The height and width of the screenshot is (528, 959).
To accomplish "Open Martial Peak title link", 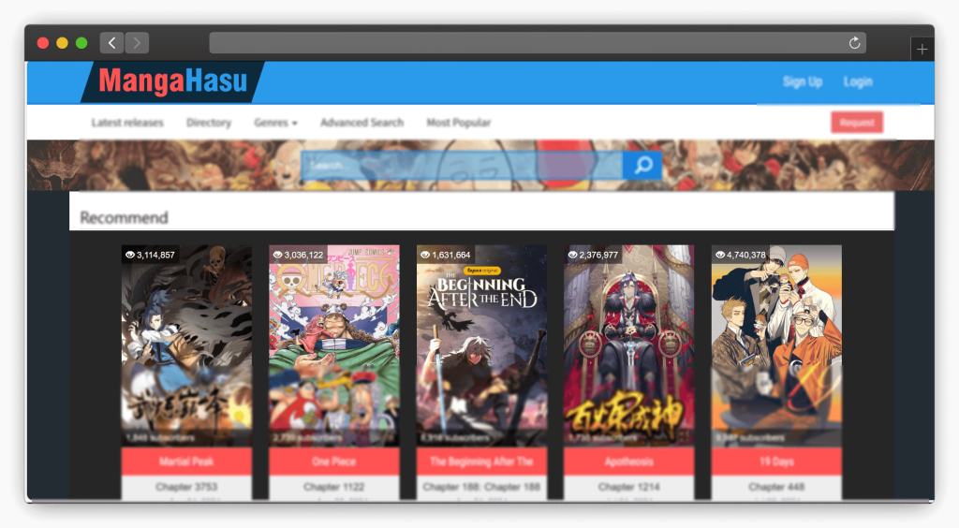I will [x=186, y=462].
